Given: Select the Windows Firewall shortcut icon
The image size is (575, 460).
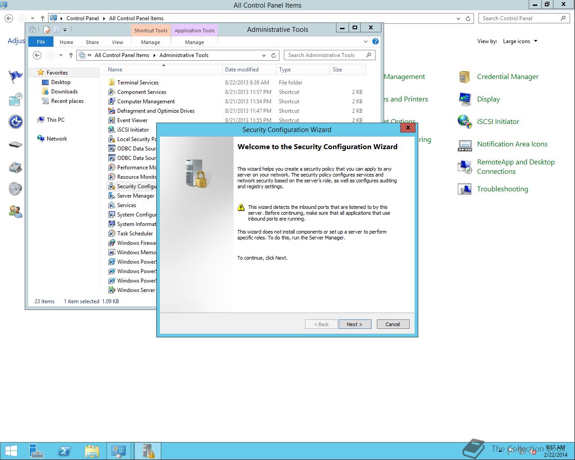Looking at the screenshot, I should [112, 243].
